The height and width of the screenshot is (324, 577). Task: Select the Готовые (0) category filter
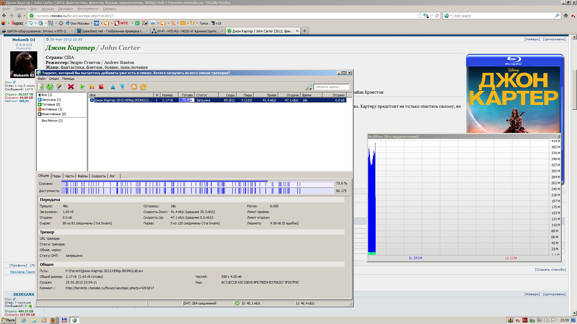tap(51, 104)
